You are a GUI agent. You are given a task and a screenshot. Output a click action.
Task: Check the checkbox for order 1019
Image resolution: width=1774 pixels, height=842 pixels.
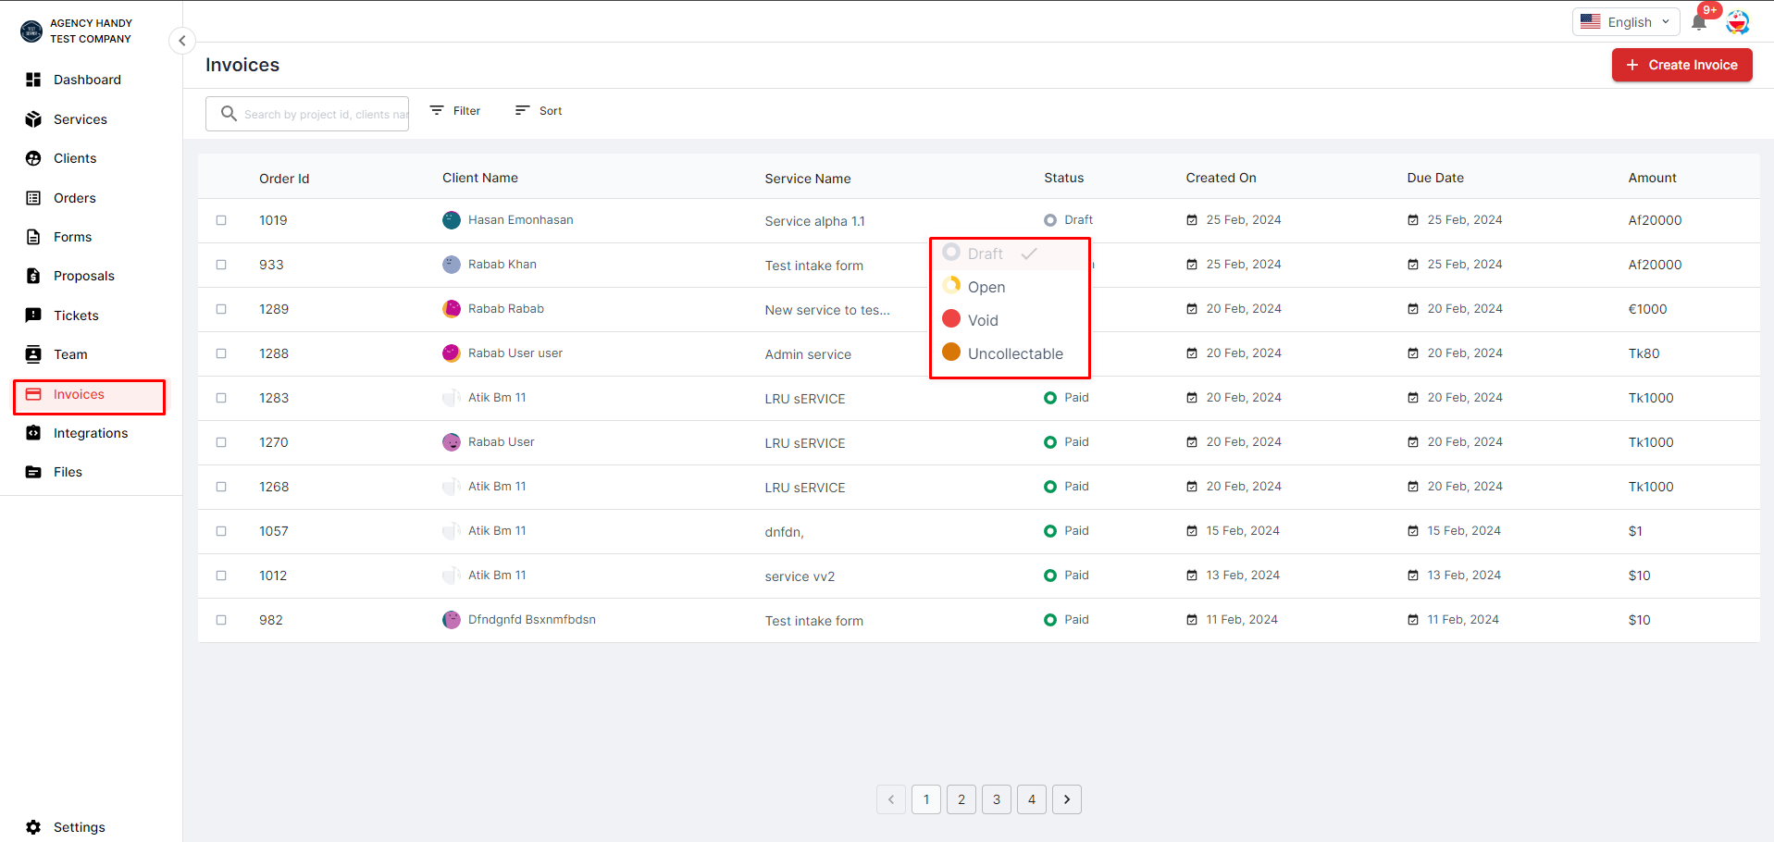point(221,220)
